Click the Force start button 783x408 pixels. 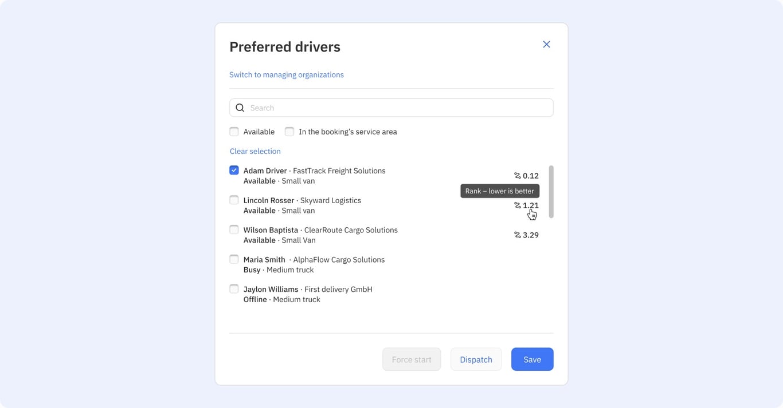pyautogui.click(x=412, y=359)
